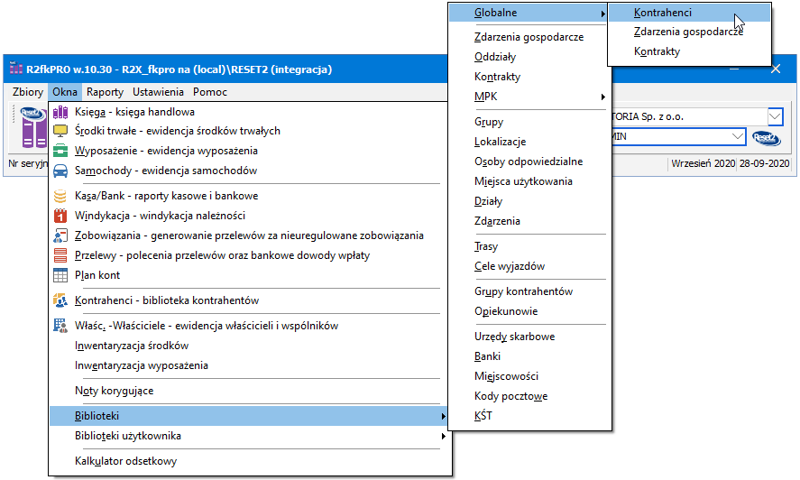This screenshot has height=480, width=800.
Task: Click the Plan kont table icon
Action: [60, 275]
